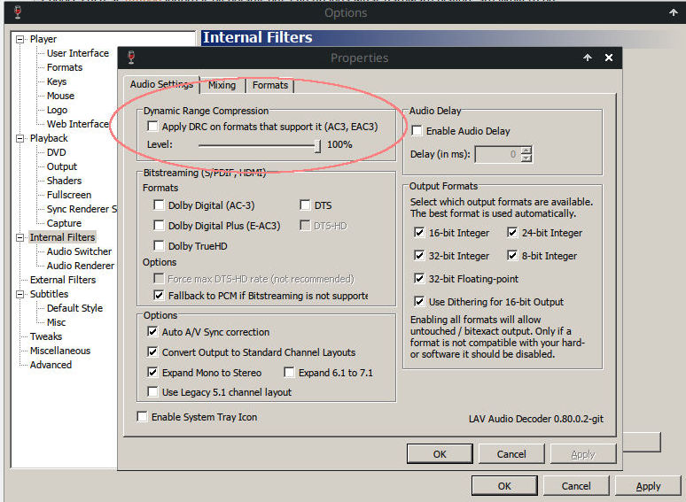Click OK in the Options window

(504, 486)
